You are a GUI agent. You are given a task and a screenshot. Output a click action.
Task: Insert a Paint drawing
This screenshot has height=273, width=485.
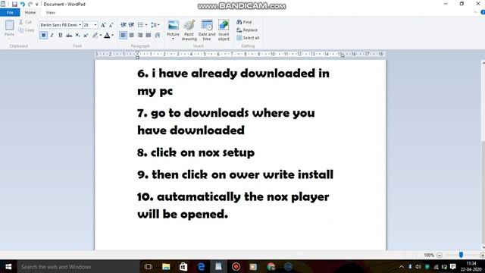coord(189,30)
